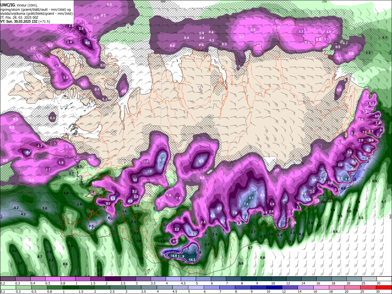Click light pink rain swatch between 16 and 18
This screenshot has width=392, height=294.
[x=322, y=288]
